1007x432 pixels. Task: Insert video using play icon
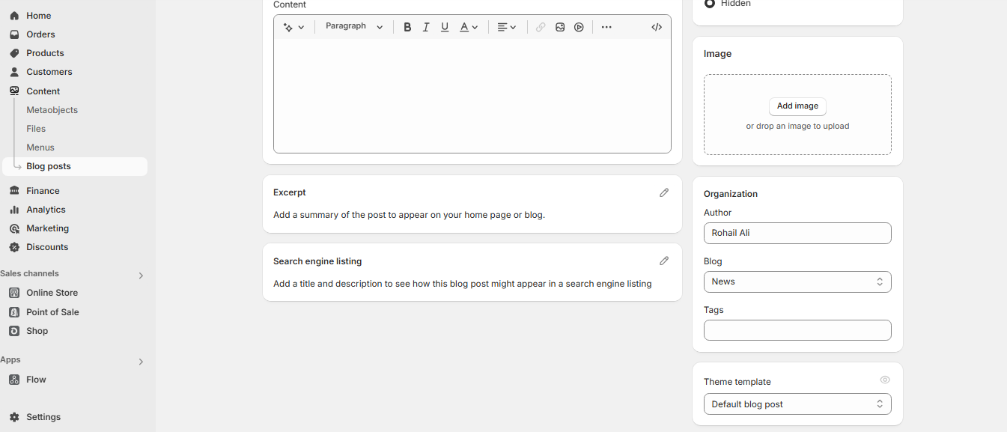579,27
